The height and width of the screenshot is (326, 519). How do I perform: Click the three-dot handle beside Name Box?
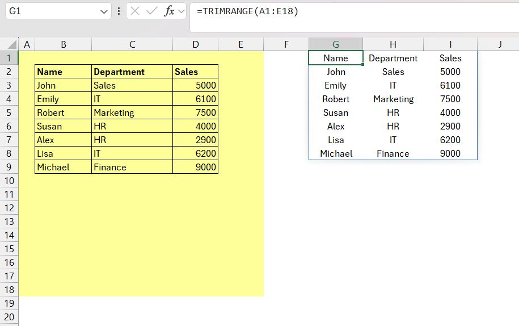(119, 11)
